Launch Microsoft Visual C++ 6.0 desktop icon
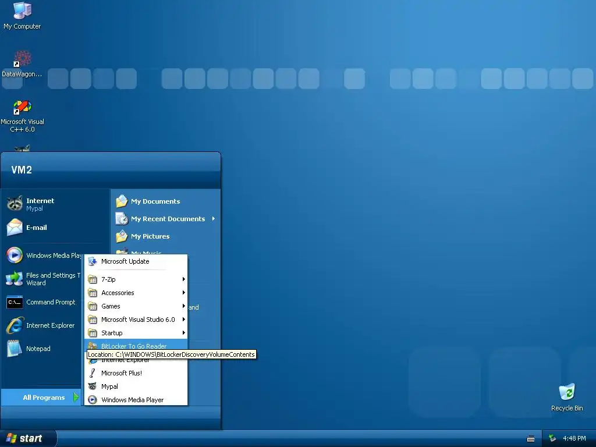This screenshot has height=447, width=596. click(x=22, y=107)
